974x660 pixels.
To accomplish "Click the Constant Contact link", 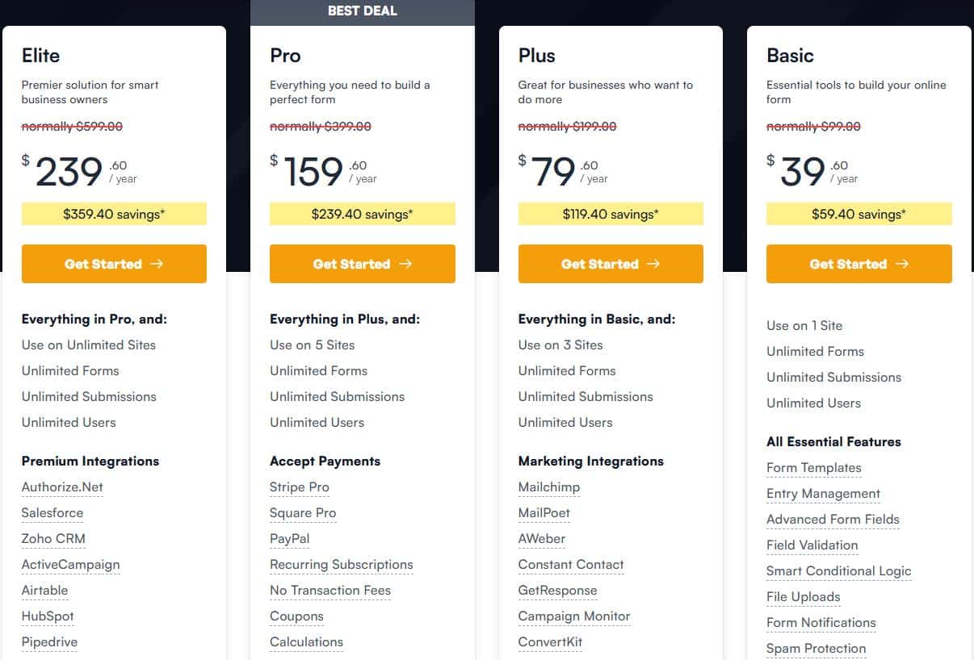I will pyautogui.click(x=571, y=564).
